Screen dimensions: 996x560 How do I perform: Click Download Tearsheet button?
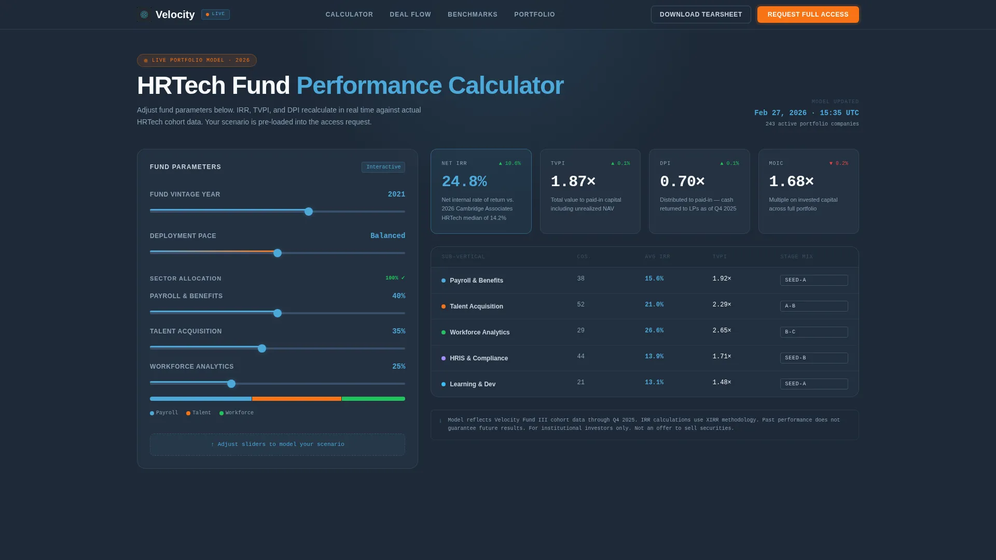tap(701, 15)
